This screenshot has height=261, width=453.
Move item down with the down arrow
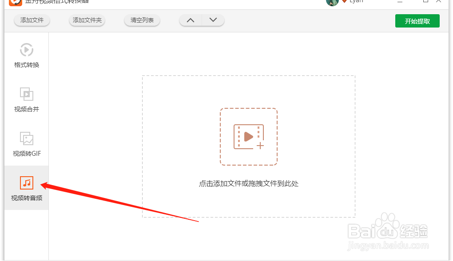coord(213,20)
